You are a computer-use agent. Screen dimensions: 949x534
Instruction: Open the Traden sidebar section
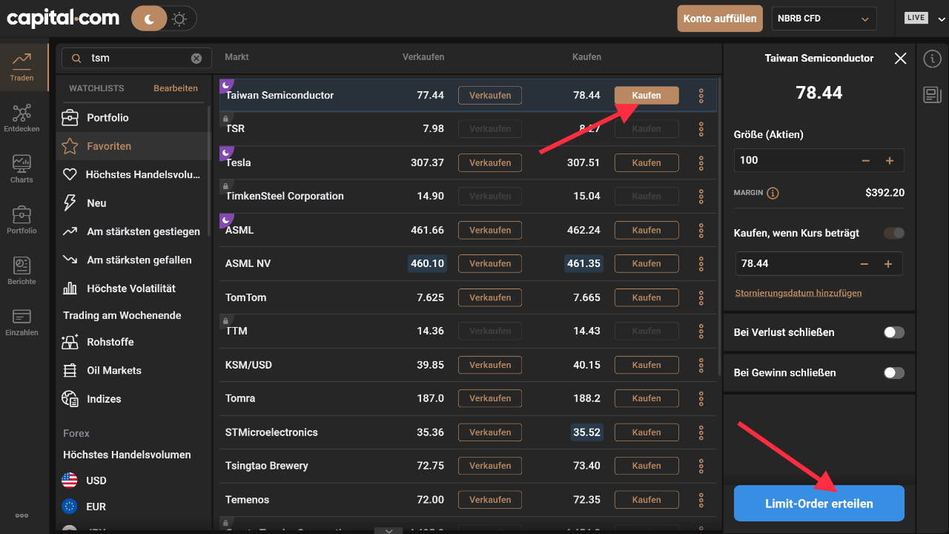(x=22, y=67)
